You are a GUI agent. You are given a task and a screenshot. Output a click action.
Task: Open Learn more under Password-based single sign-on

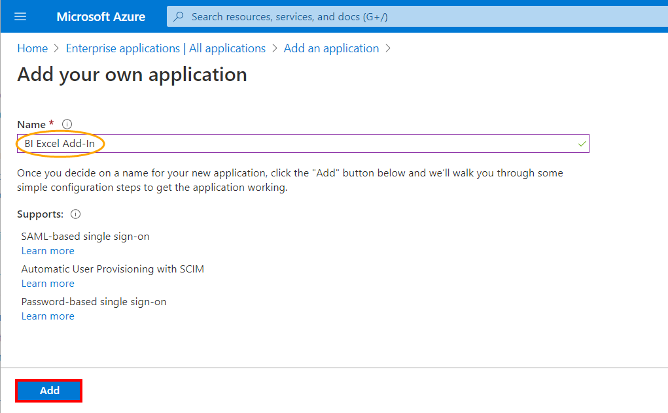point(48,316)
